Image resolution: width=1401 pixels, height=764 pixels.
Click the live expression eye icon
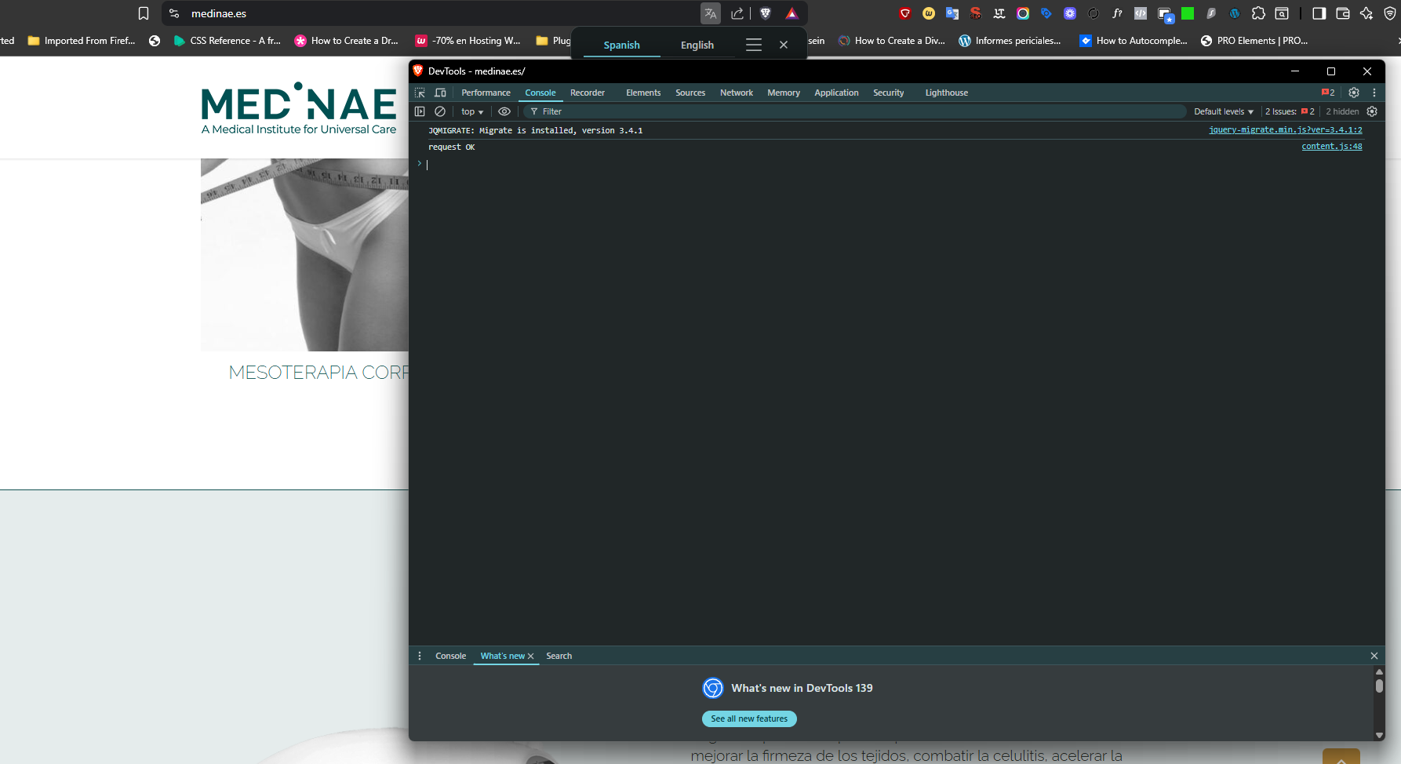tap(504, 111)
